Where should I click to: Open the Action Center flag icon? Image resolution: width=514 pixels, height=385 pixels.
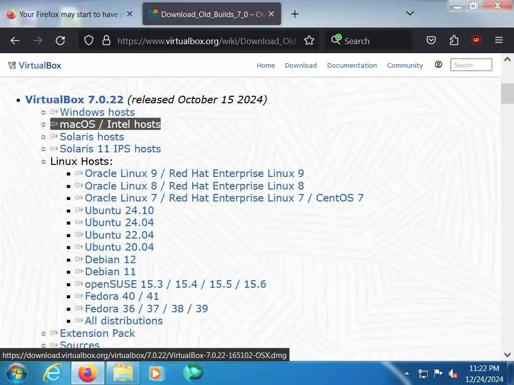pyautogui.click(x=438, y=373)
